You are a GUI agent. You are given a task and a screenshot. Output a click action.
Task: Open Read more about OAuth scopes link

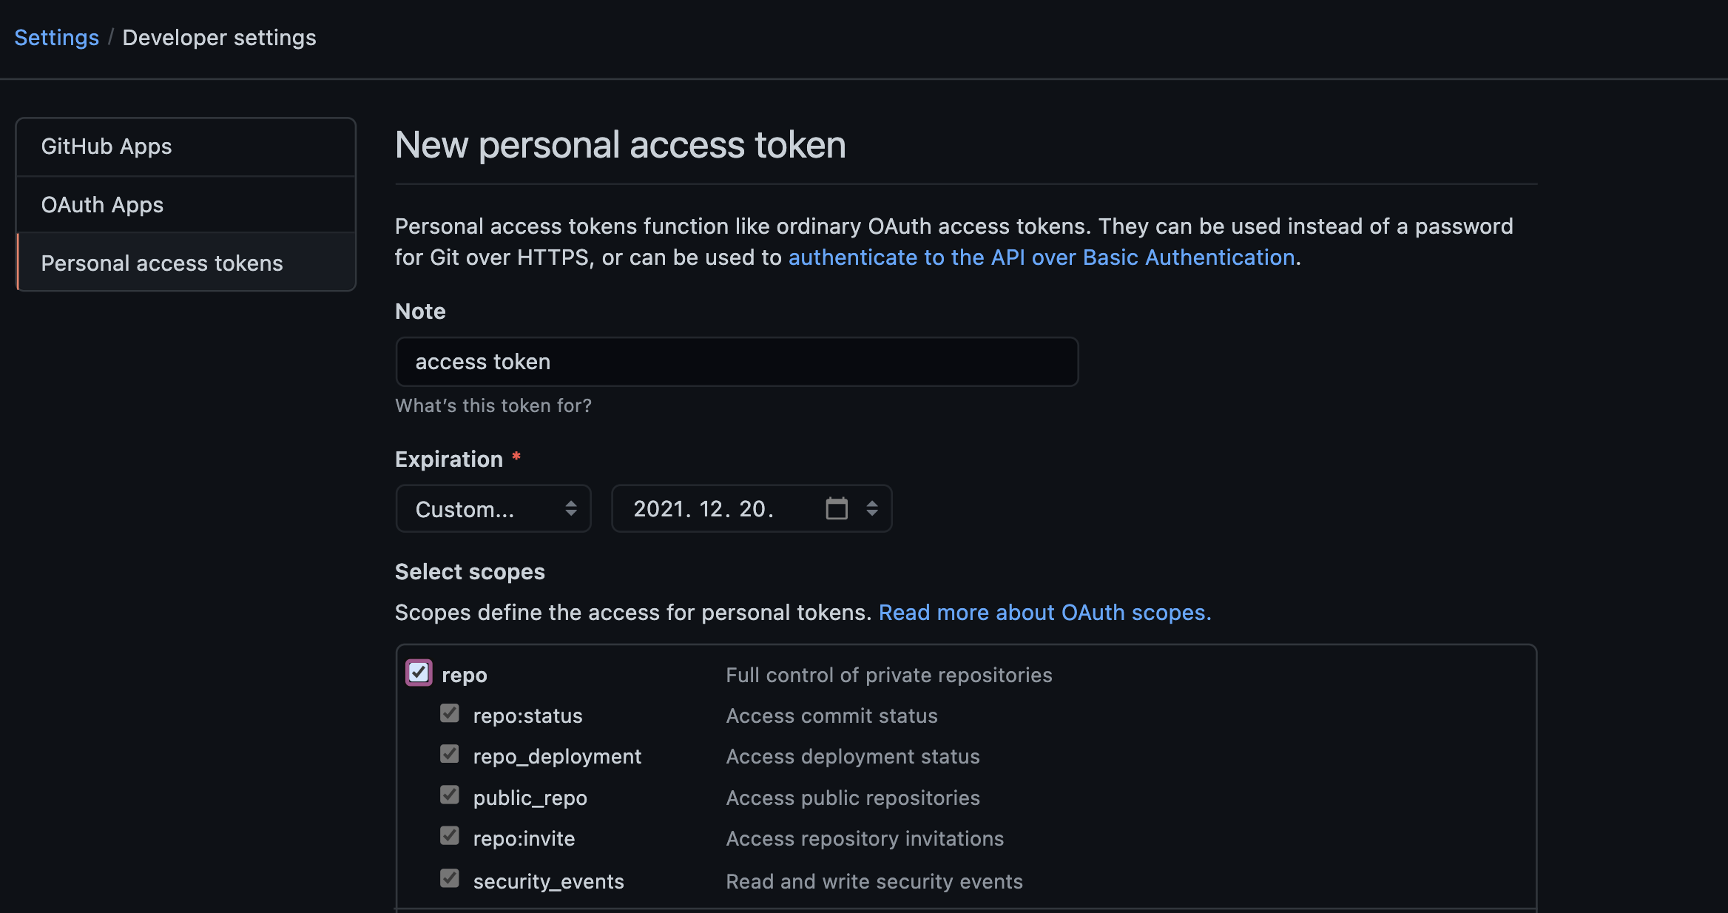(x=1044, y=613)
